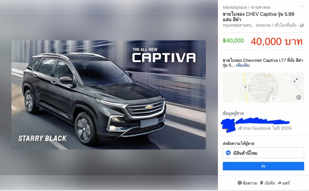Expand the map to full view

(x=296, y=80)
